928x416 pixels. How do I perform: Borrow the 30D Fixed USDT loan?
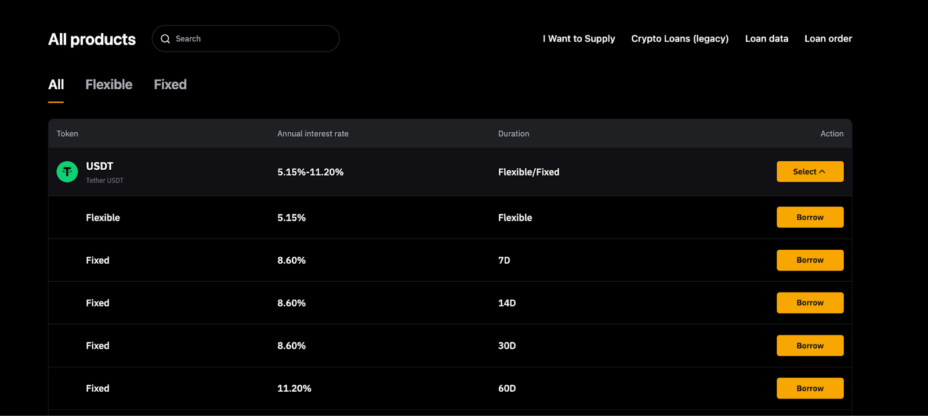[x=810, y=346]
